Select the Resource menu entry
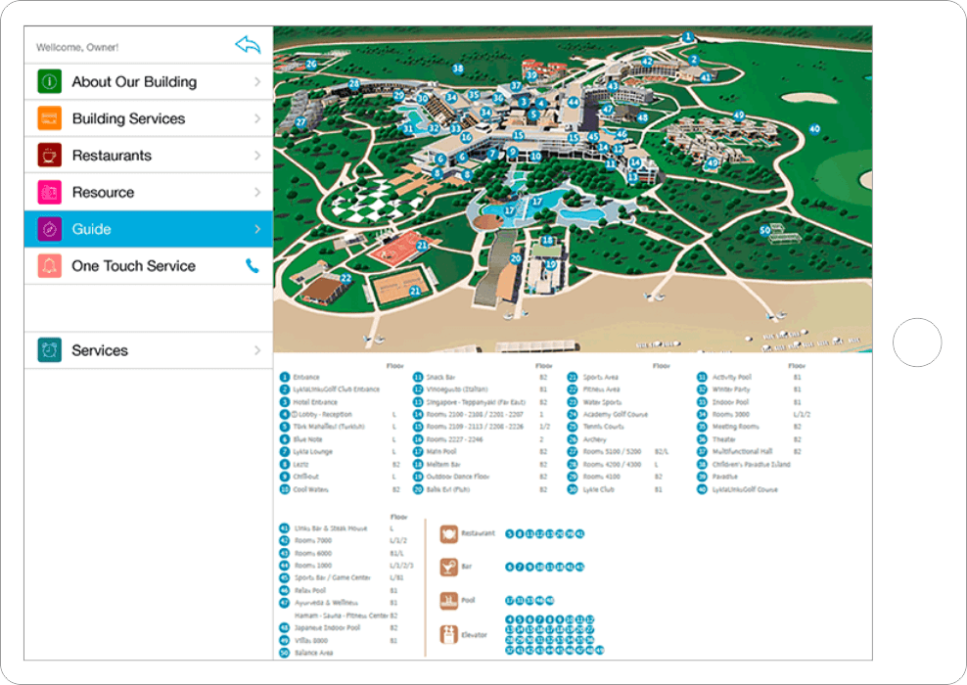This screenshot has height=685, width=967. point(103,193)
